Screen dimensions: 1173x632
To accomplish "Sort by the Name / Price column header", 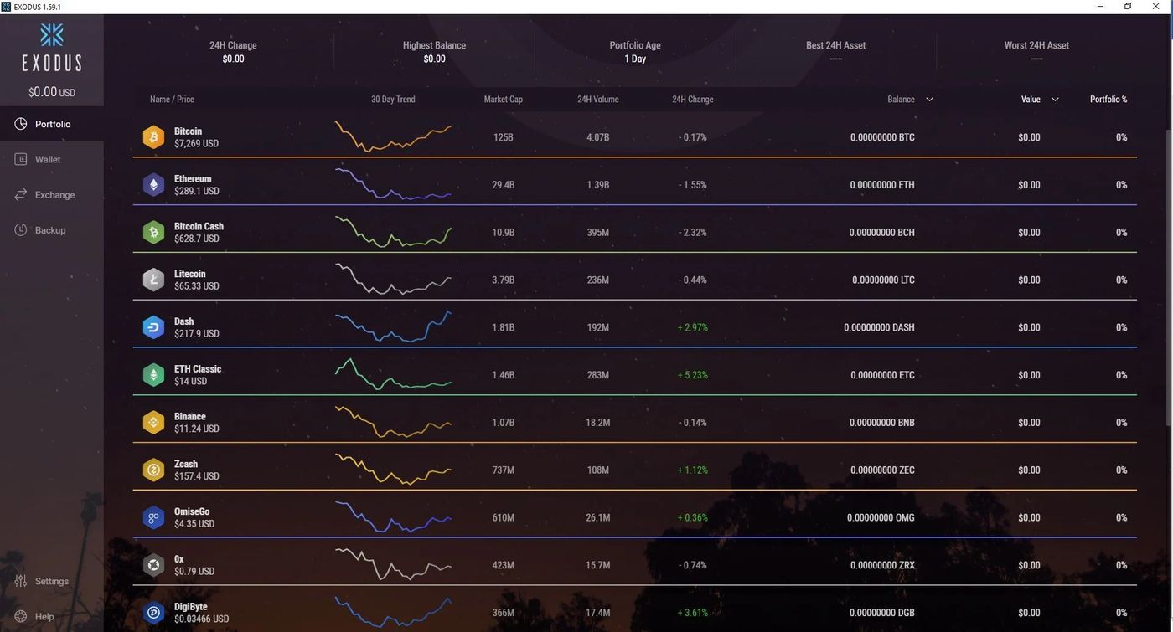I will (x=172, y=100).
